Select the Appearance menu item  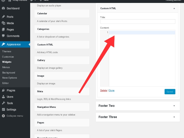pyautogui.click(x=15, y=44)
